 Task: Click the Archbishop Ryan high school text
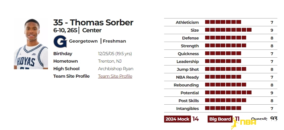pos(116,69)
